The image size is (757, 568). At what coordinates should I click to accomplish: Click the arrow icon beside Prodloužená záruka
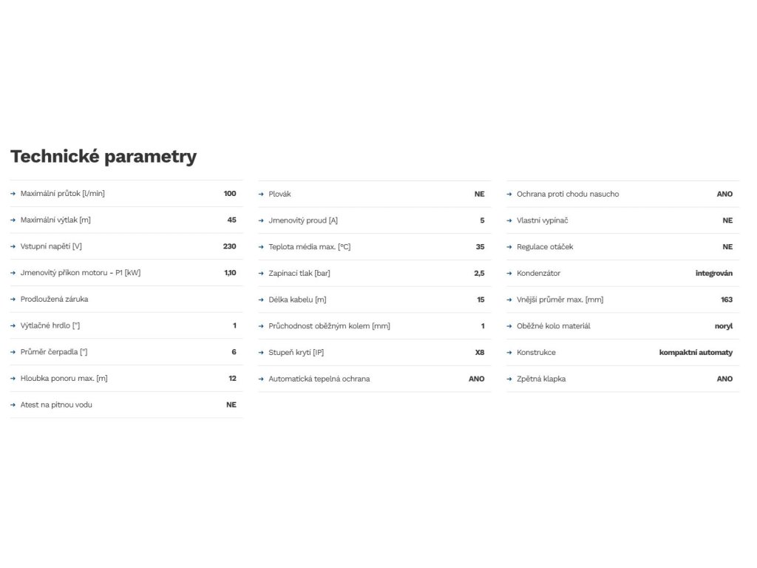(13, 300)
